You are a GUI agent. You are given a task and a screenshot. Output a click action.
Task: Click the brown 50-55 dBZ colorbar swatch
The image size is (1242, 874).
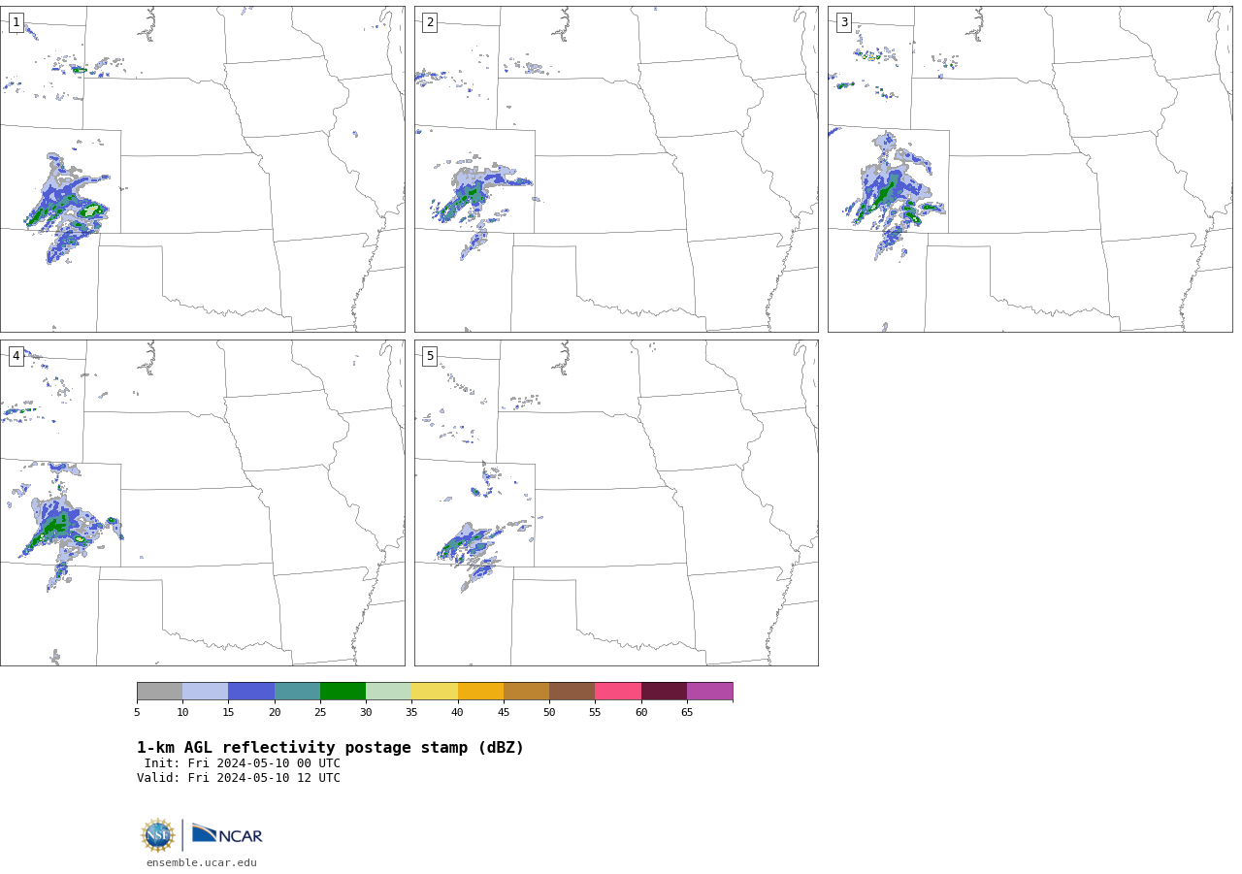click(x=572, y=692)
